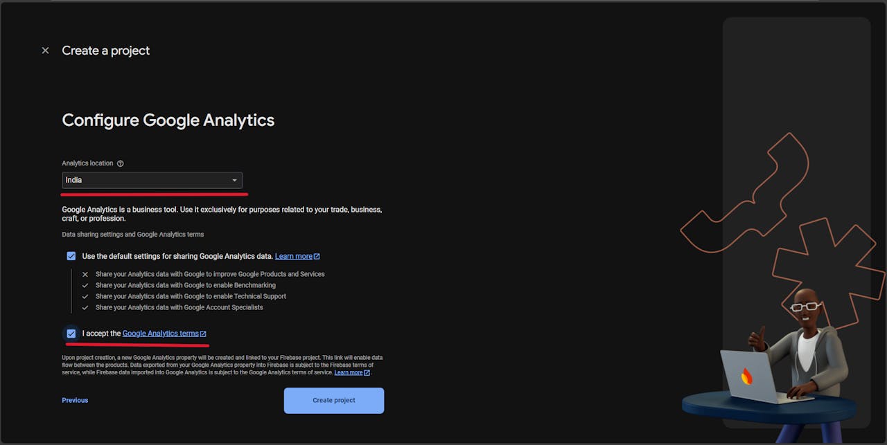The height and width of the screenshot is (445, 887).
Task: Click the X mark beside improve Google Products
Action: click(85, 274)
